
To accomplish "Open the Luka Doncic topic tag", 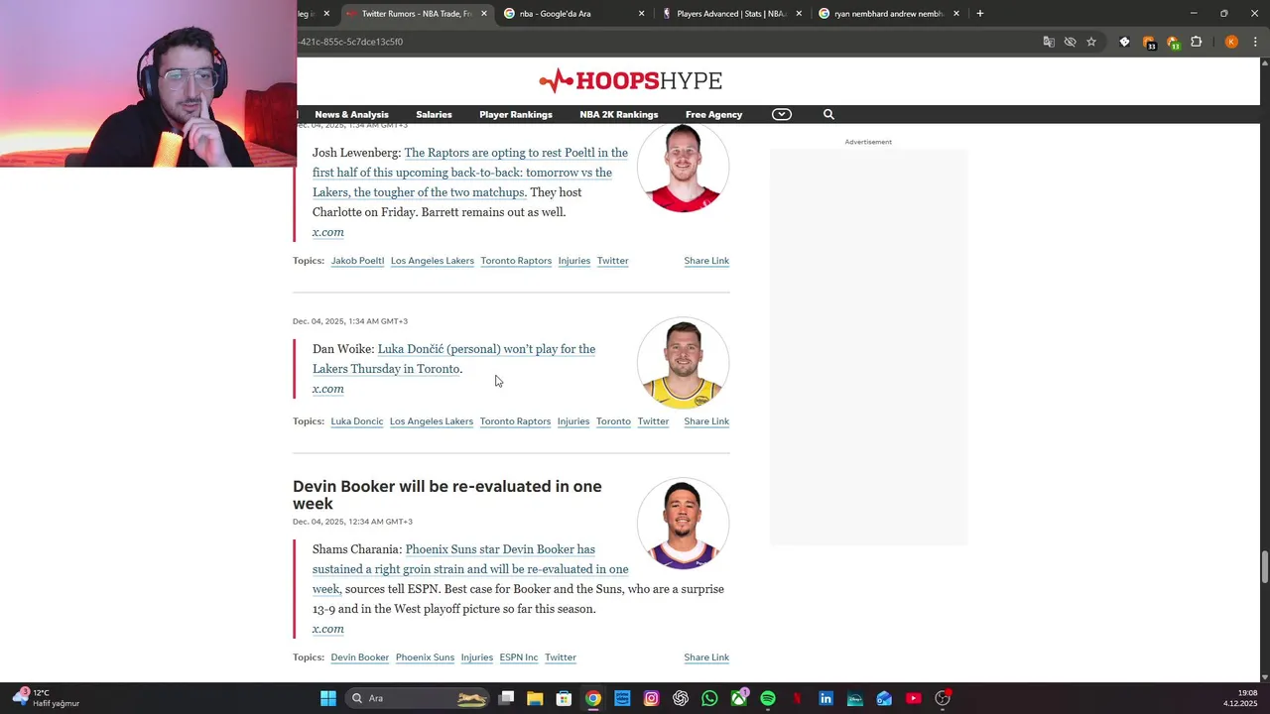I will 357,421.
